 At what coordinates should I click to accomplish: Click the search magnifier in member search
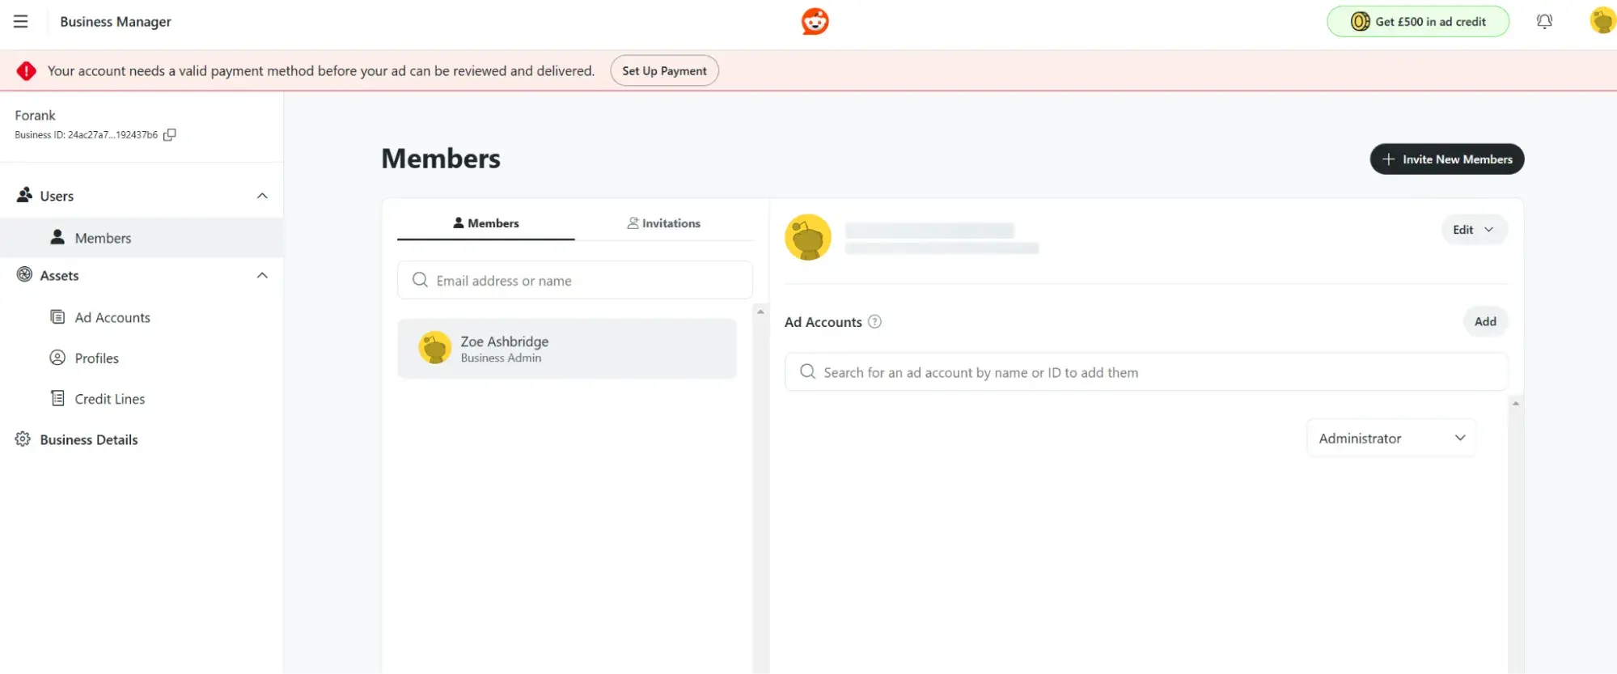(x=420, y=280)
